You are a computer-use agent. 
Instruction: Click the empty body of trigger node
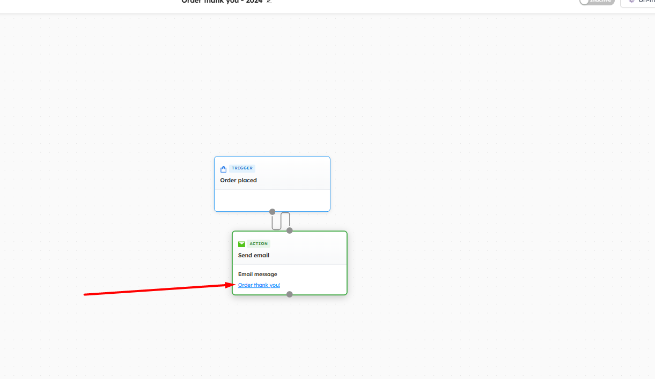(272, 200)
